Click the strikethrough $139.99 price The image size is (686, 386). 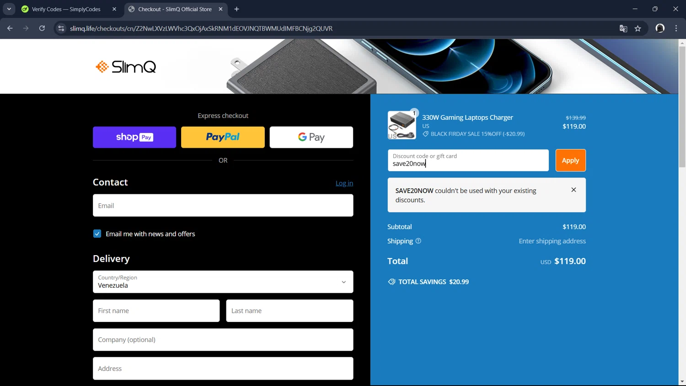coord(576,118)
